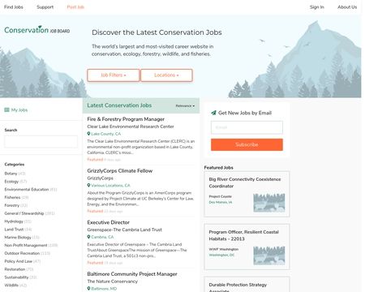365x292 pixels.
Task: Select the Forestry category
Action: click(12, 205)
